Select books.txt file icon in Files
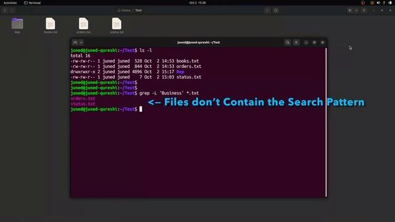Screen dimensions: 395x222 [x=51, y=23]
